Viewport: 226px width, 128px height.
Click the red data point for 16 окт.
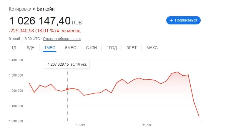point(67,89)
